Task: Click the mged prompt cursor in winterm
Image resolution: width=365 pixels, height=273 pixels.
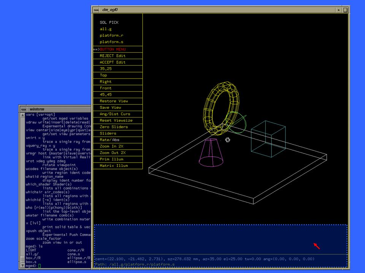Action: 40,266
